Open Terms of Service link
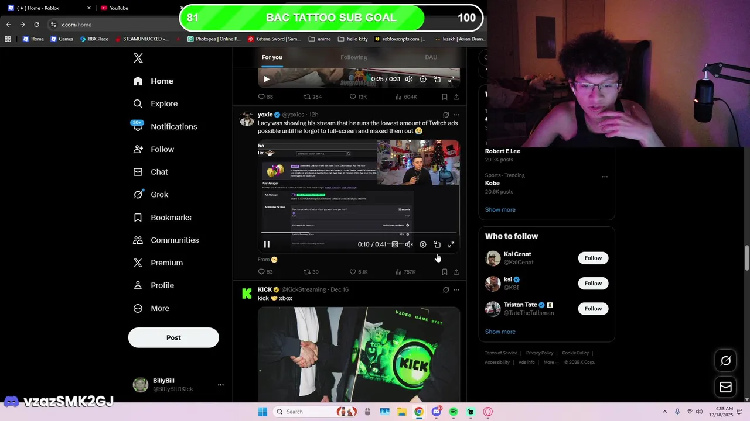 click(x=501, y=353)
